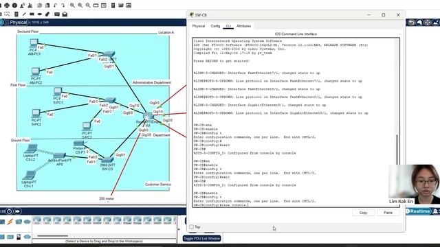Click the 200 meter cable label
Screen dimensions: 440x247
pos(107,198)
